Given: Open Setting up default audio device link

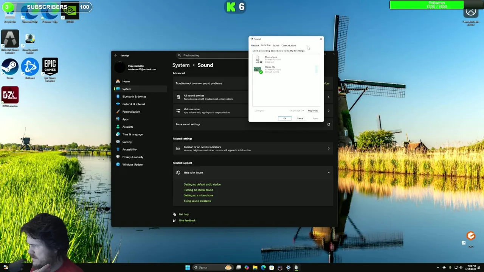Looking at the screenshot, I should [202, 184].
